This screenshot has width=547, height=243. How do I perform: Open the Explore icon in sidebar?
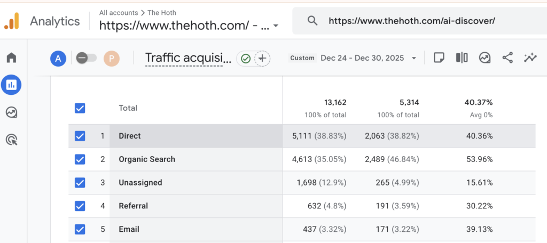click(11, 112)
